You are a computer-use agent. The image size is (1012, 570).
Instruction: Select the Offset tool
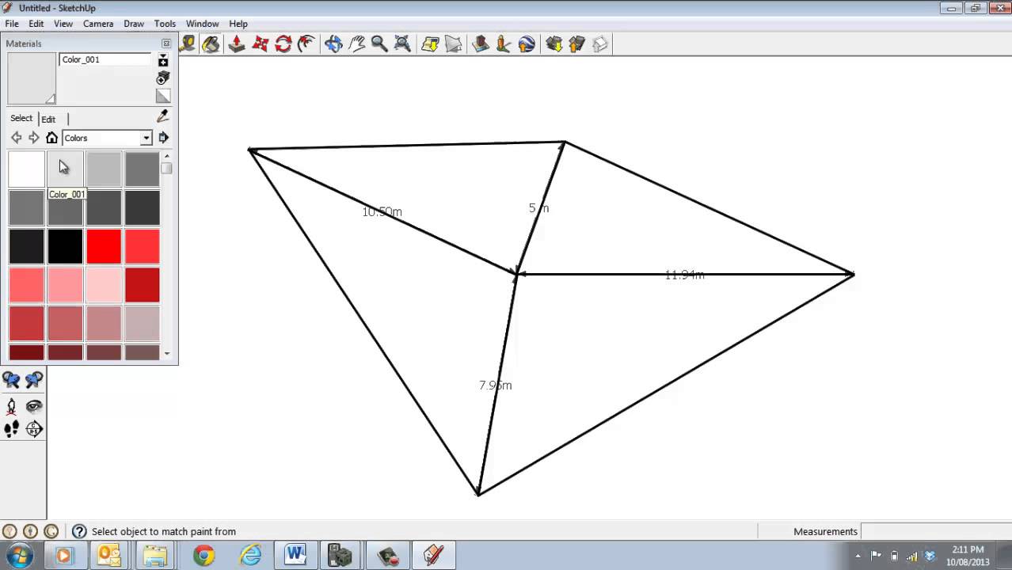tap(306, 44)
